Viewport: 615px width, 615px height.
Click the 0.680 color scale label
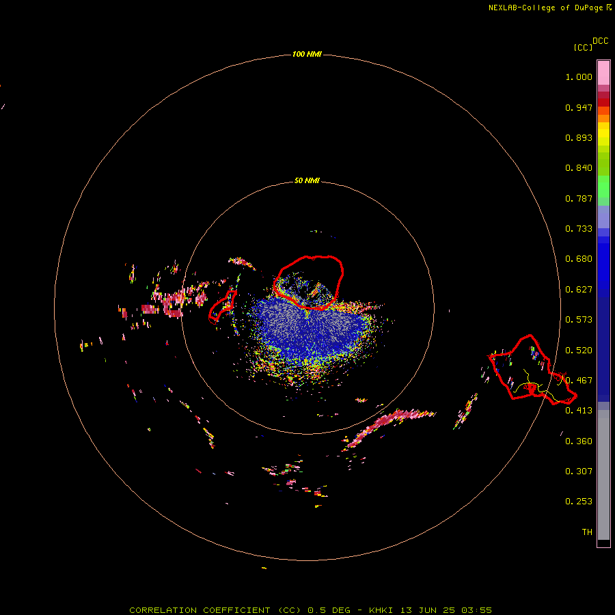tap(579, 259)
